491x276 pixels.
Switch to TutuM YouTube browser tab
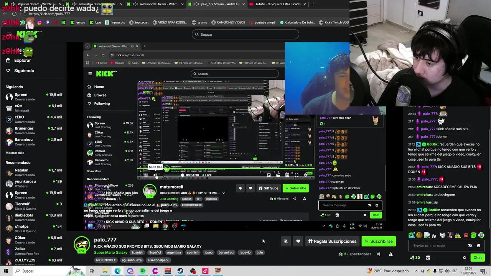pyautogui.click(x=277, y=4)
